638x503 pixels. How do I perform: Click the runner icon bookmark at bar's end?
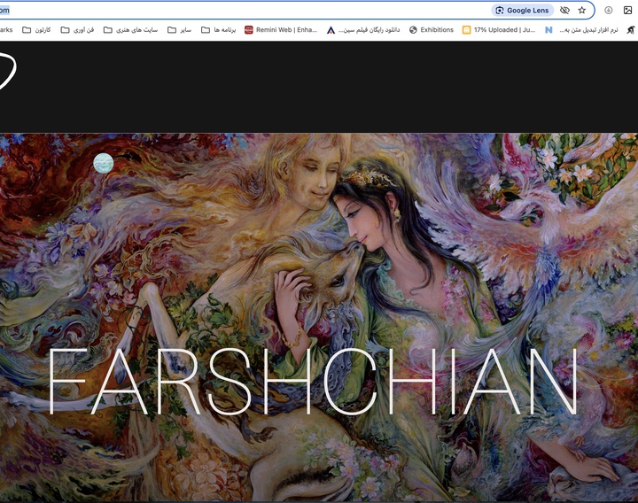631,30
